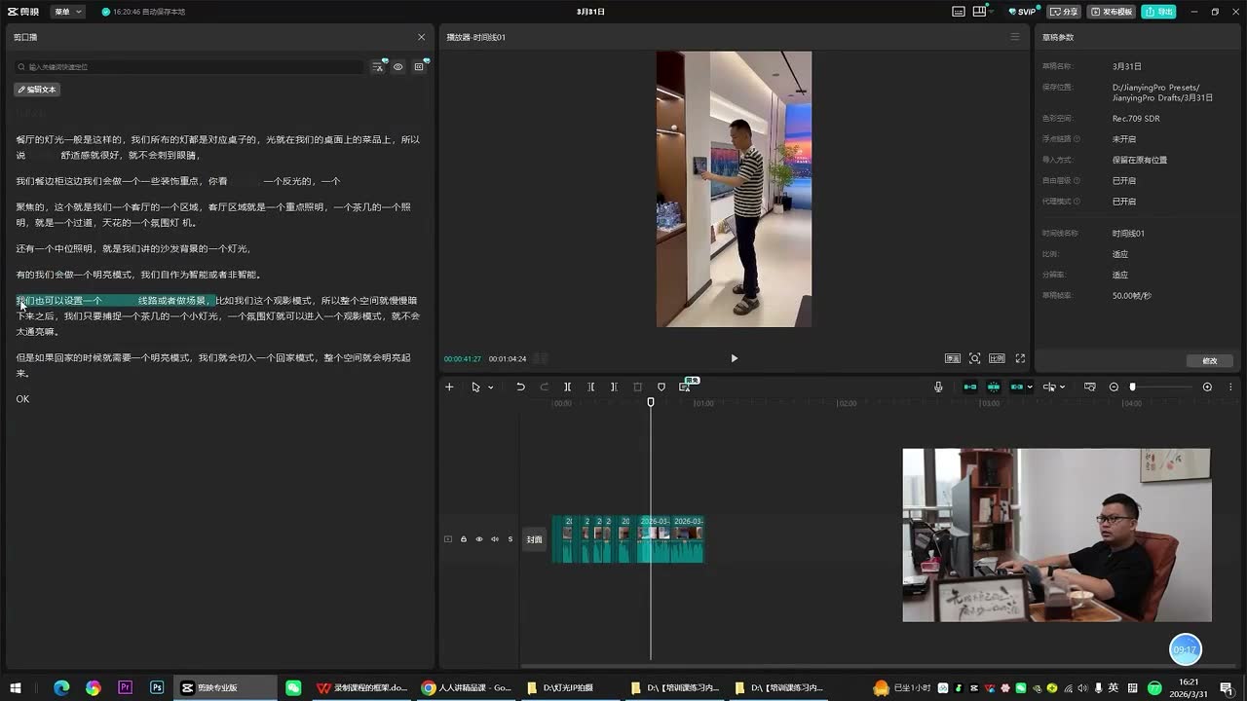Image resolution: width=1247 pixels, height=701 pixels.
Task: Open the SVIP membership badge
Action: 1025,12
